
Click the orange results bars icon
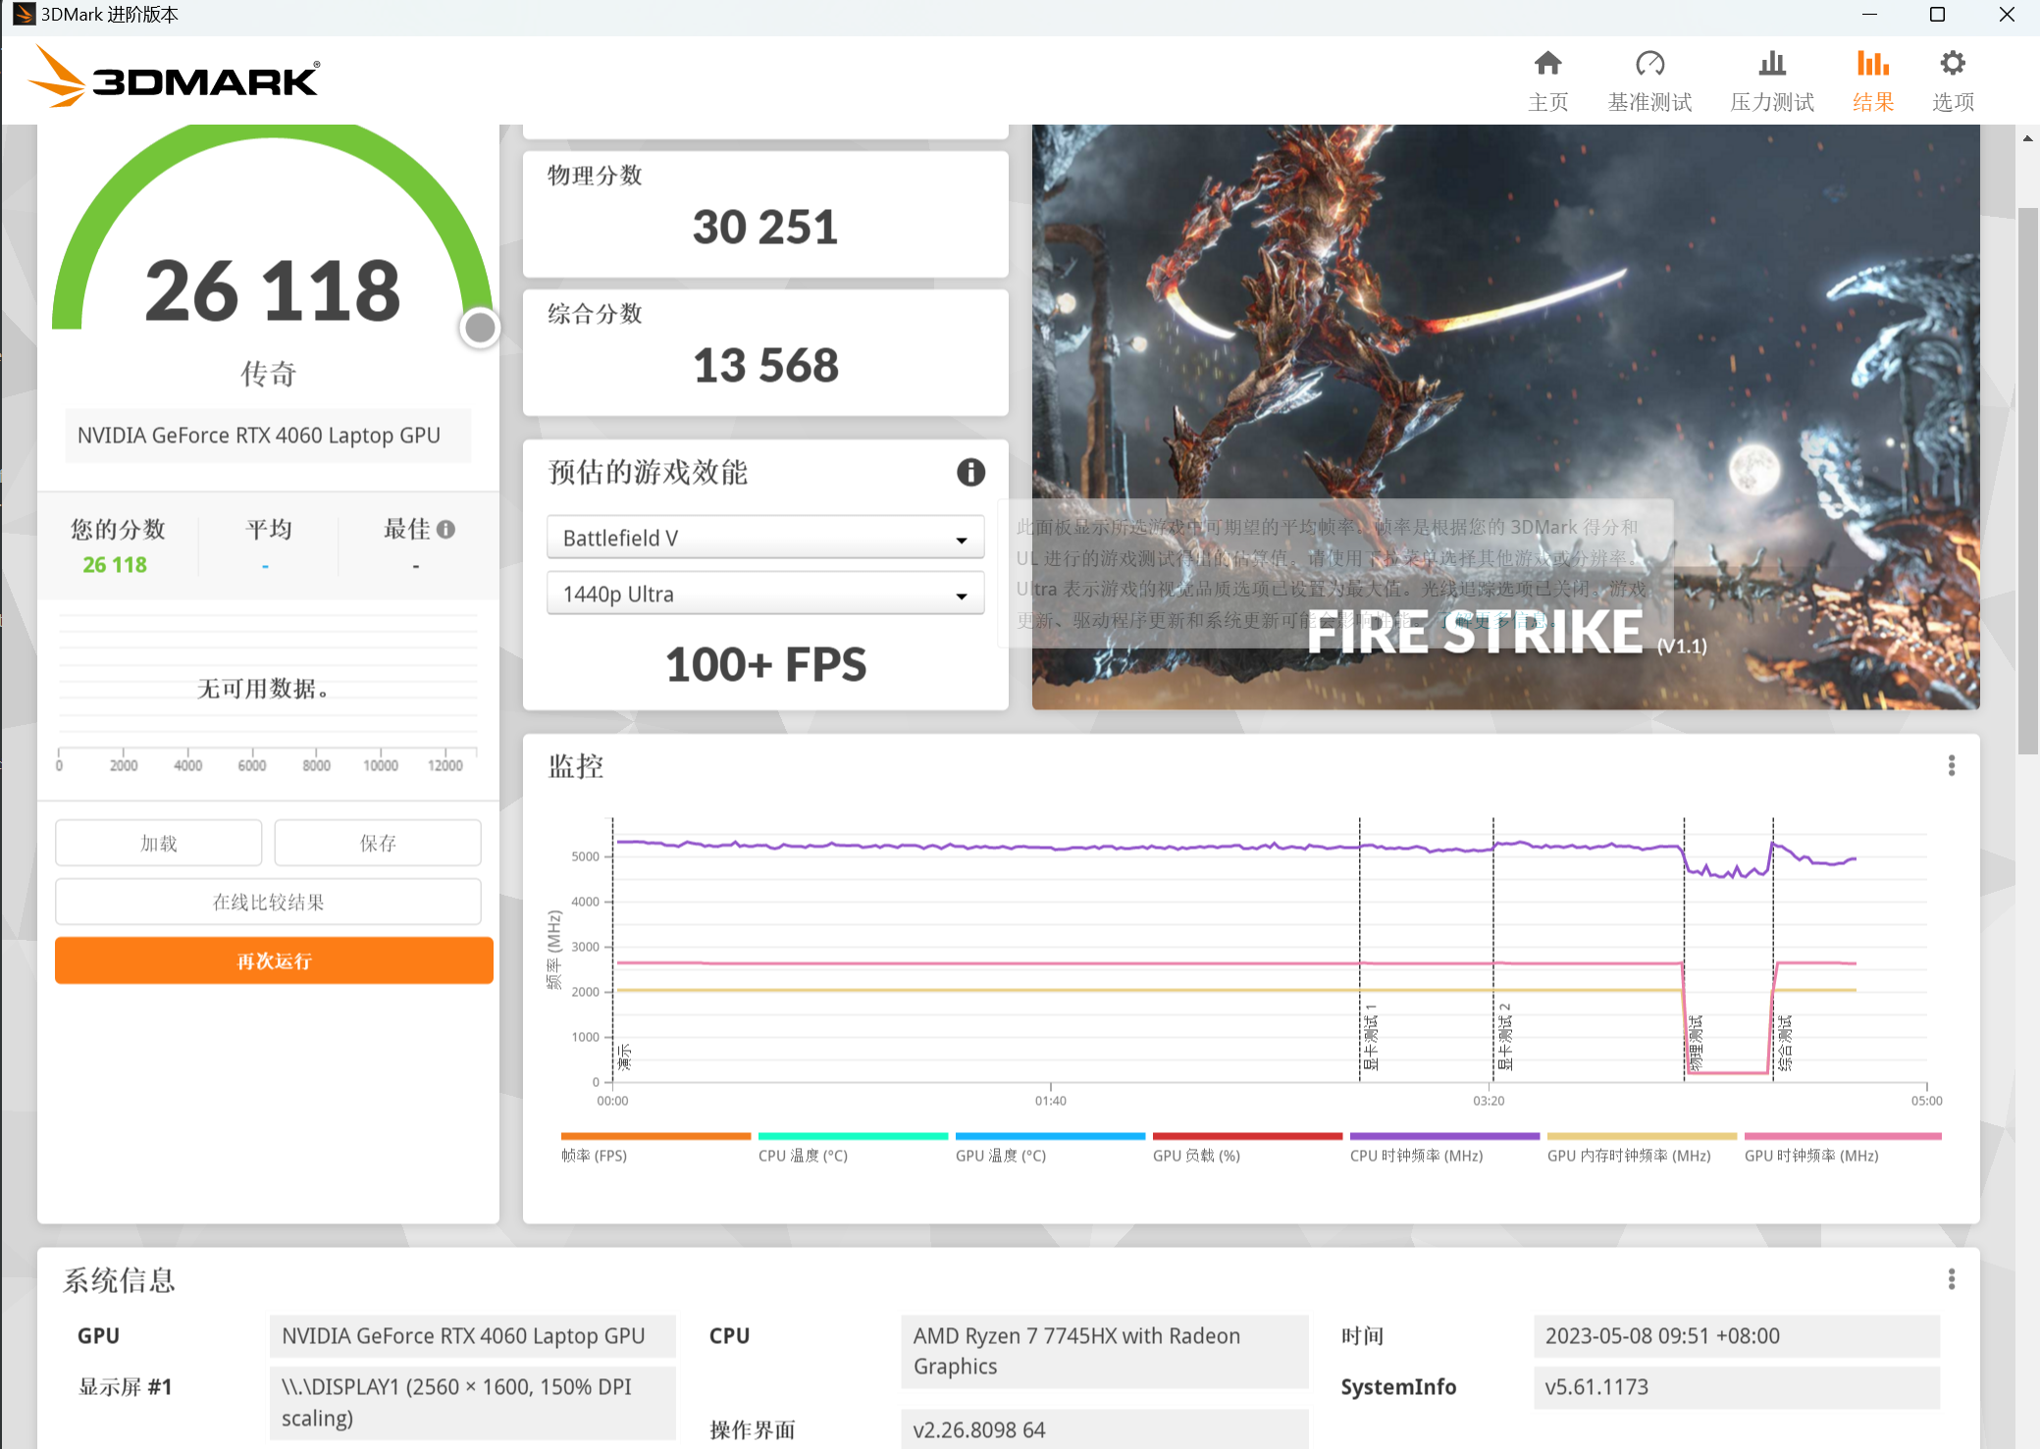(1872, 64)
